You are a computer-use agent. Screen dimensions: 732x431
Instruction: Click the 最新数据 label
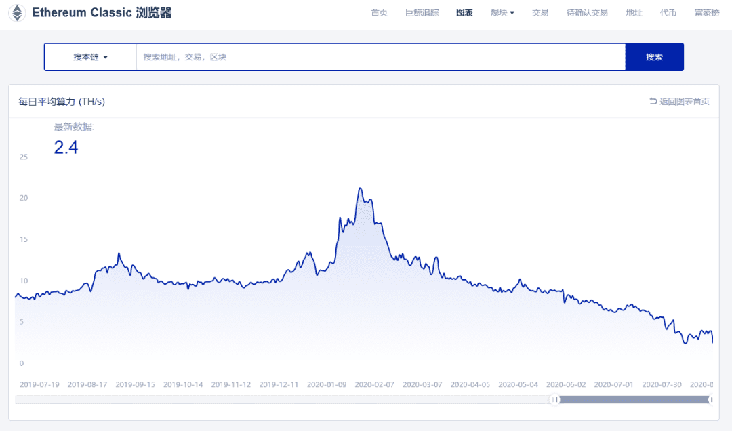coord(74,127)
